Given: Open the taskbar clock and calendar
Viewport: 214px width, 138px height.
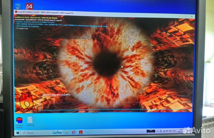Looking at the screenshot, I should click(182, 131).
